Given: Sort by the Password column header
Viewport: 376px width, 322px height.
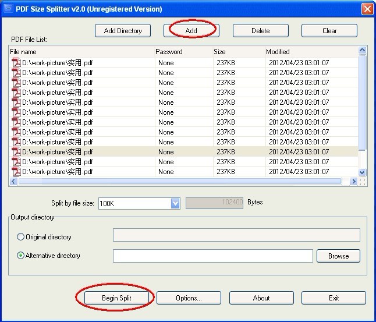Looking at the screenshot, I should (184, 52).
